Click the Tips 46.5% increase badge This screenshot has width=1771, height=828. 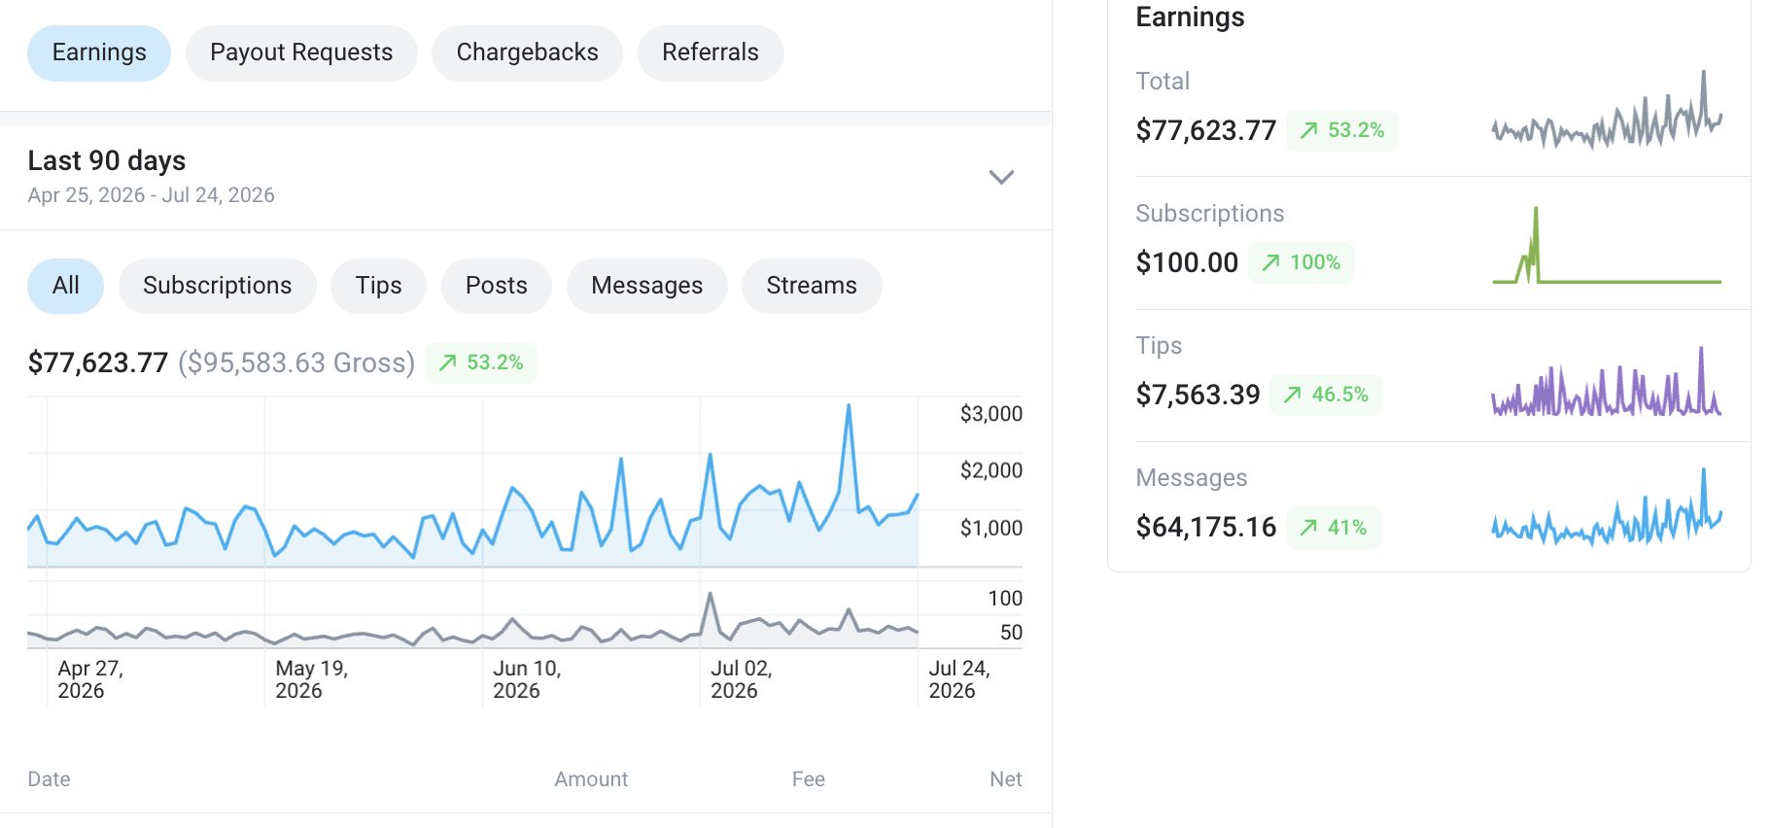[1326, 395]
